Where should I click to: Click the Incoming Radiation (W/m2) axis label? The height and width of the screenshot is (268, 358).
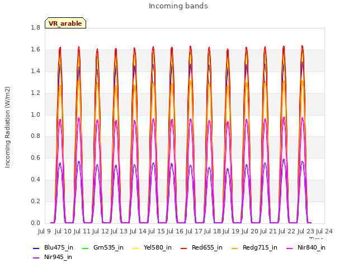click(7, 127)
